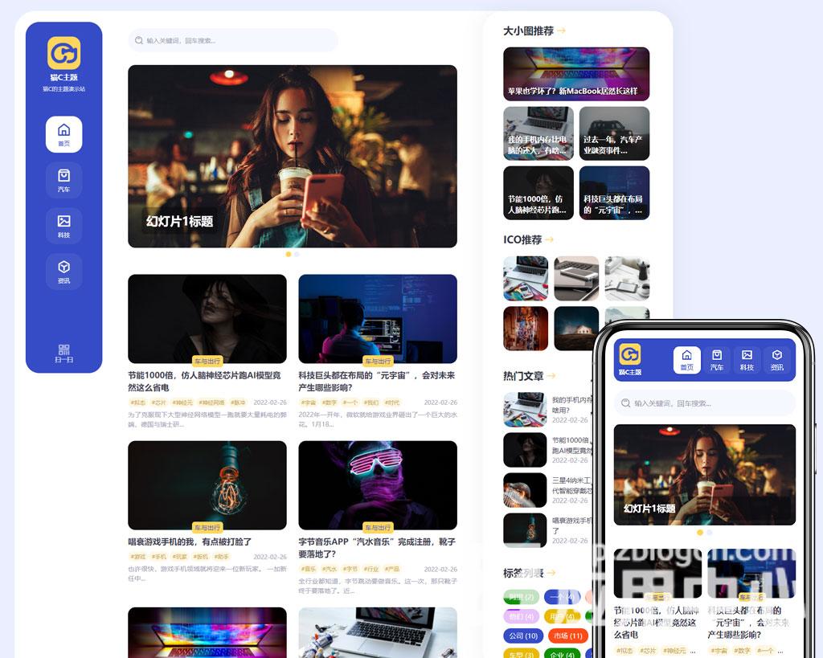Expand 大小图推荐 using its arrow
The image size is (823, 658).
pos(562,31)
